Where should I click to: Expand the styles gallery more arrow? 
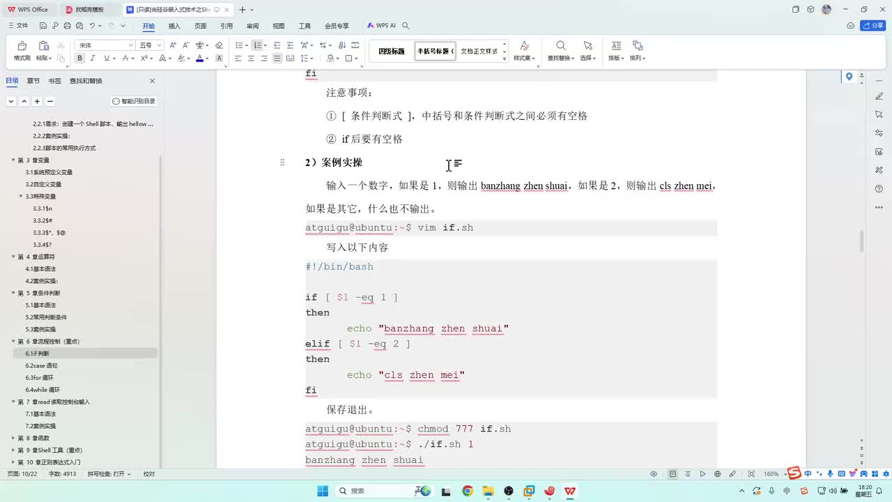click(x=505, y=59)
